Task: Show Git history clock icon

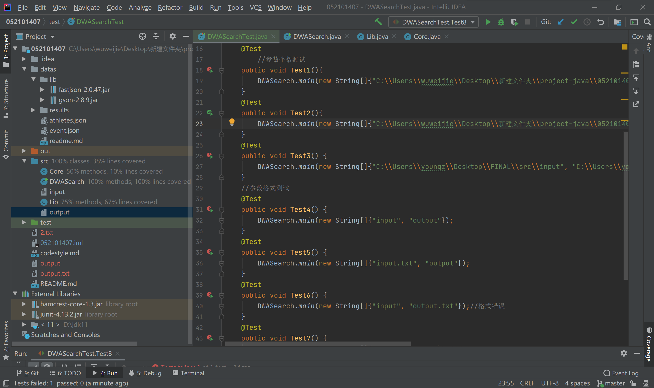Action: tap(587, 22)
